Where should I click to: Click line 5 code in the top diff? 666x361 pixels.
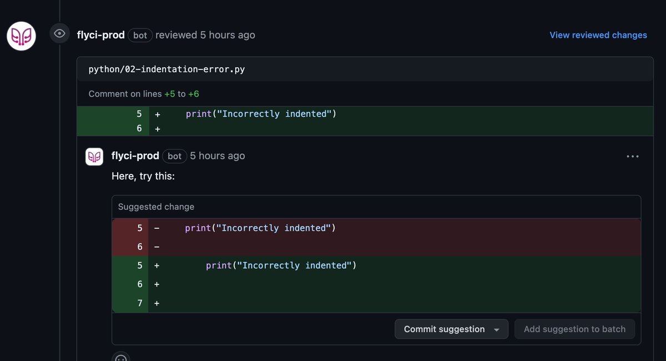pyautogui.click(x=261, y=114)
